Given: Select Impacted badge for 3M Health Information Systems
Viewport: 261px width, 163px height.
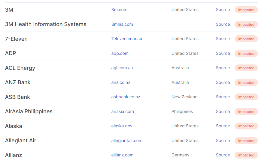Looking at the screenshot, I should pos(246,24).
